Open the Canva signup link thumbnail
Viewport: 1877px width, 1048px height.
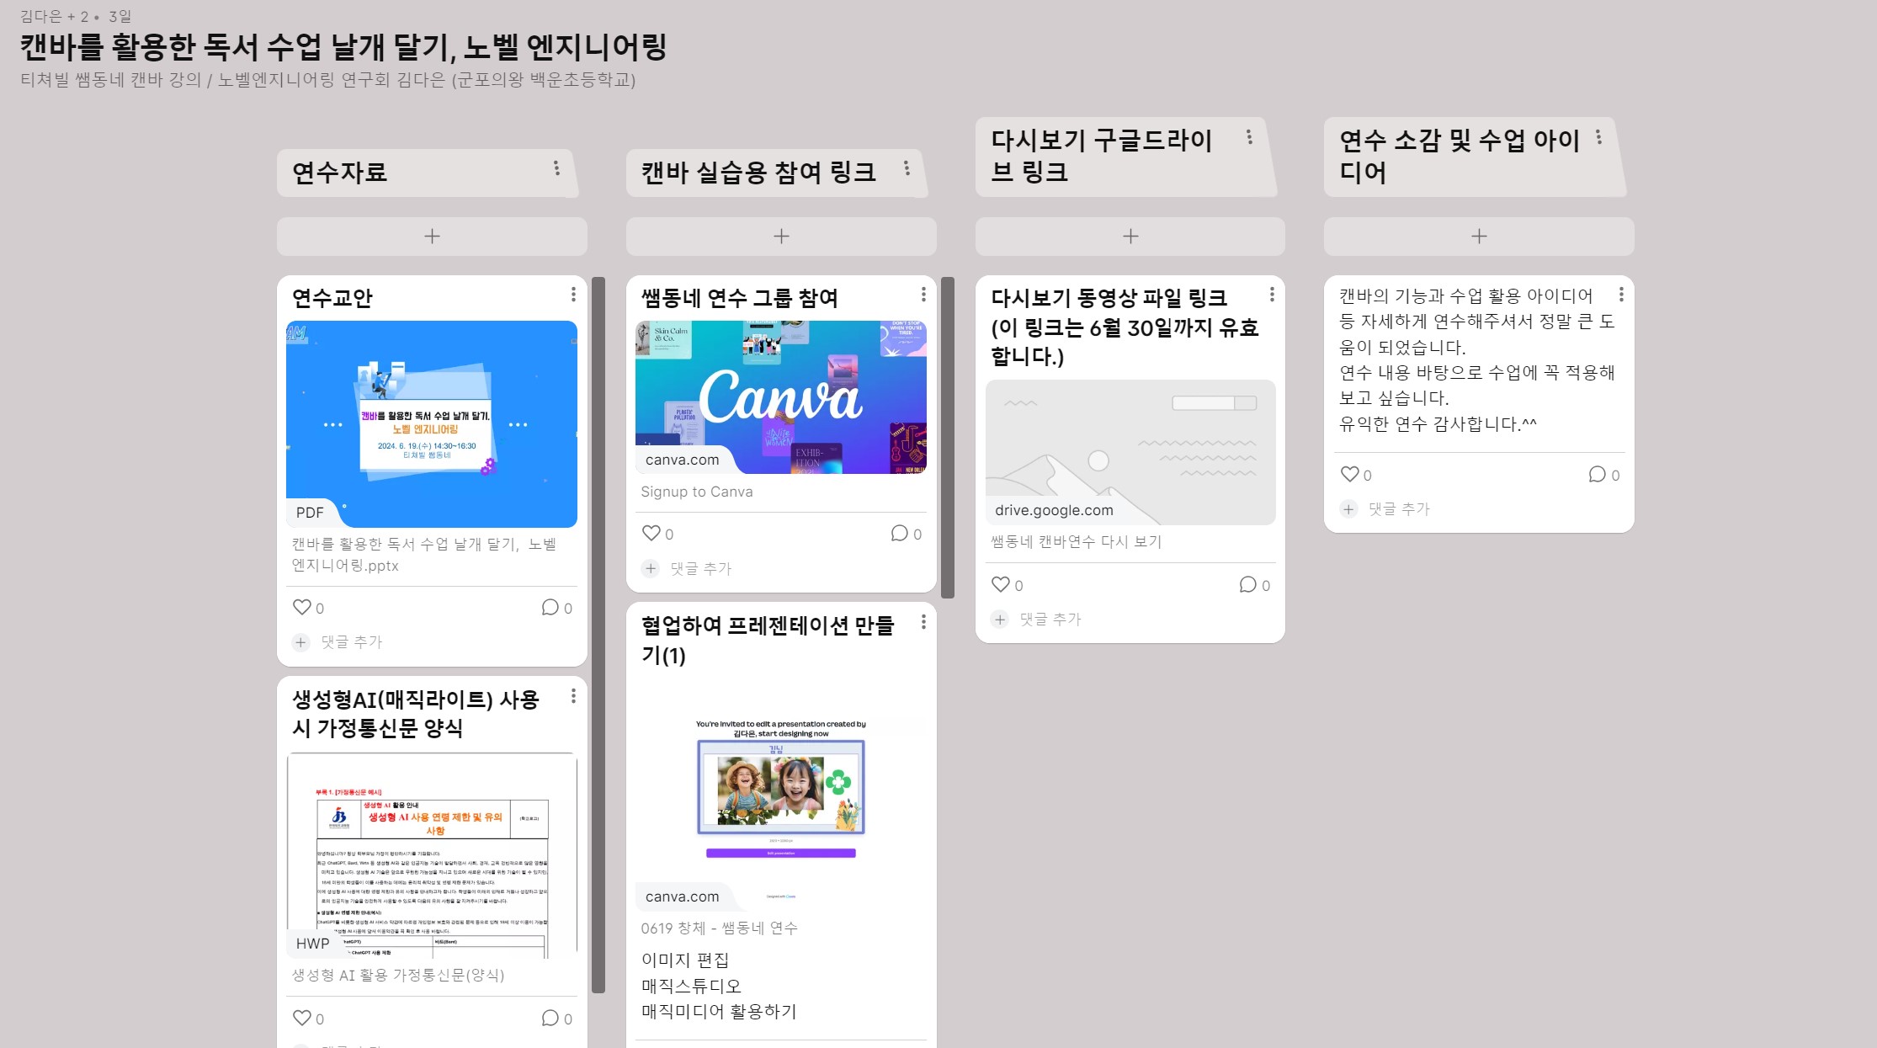(780, 396)
